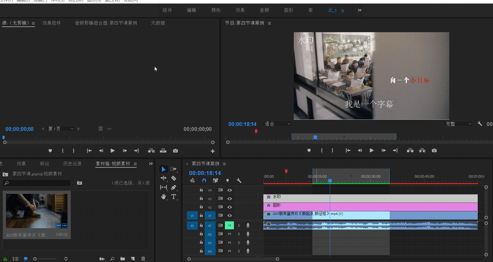This screenshot has width=493, height=262.
Task: Select the 2017新年宣传片 clip thumbnail
Action: coord(36,211)
